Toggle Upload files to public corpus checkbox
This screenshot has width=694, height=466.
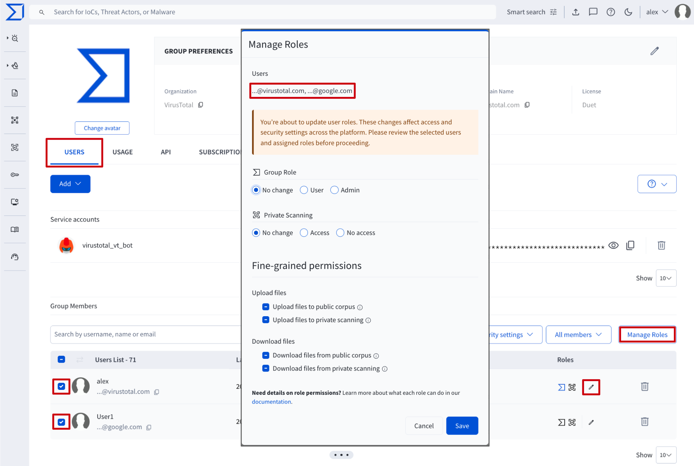[266, 307]
